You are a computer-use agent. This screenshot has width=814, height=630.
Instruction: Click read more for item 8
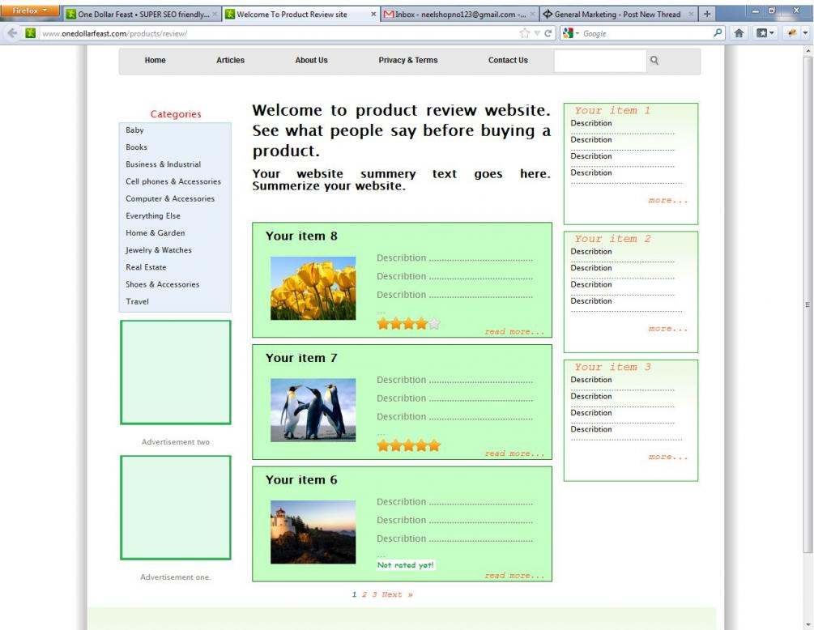coord(514,332)
